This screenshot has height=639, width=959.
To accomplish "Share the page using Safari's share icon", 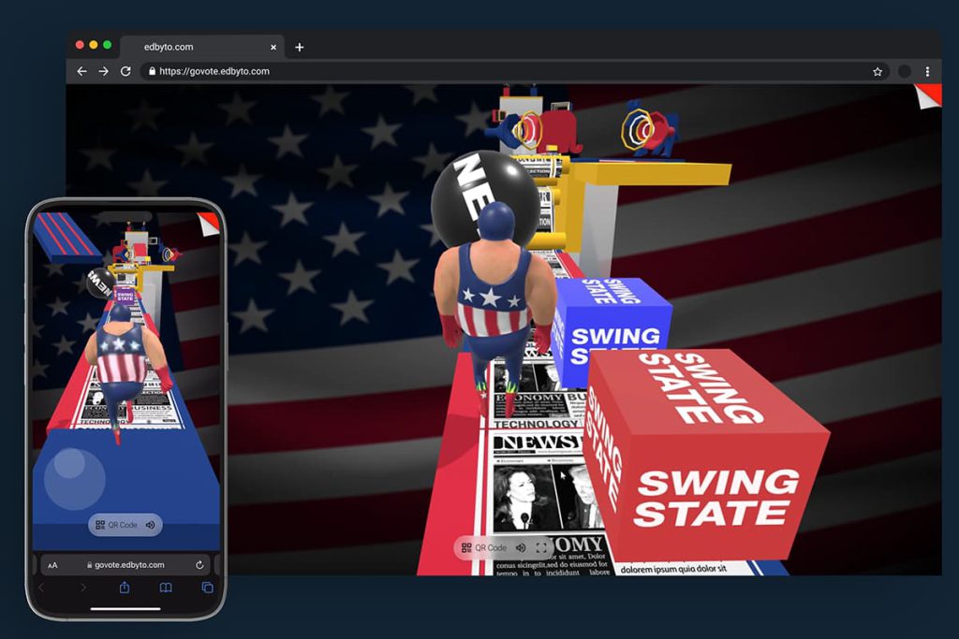I will click(x=125, y=588).
